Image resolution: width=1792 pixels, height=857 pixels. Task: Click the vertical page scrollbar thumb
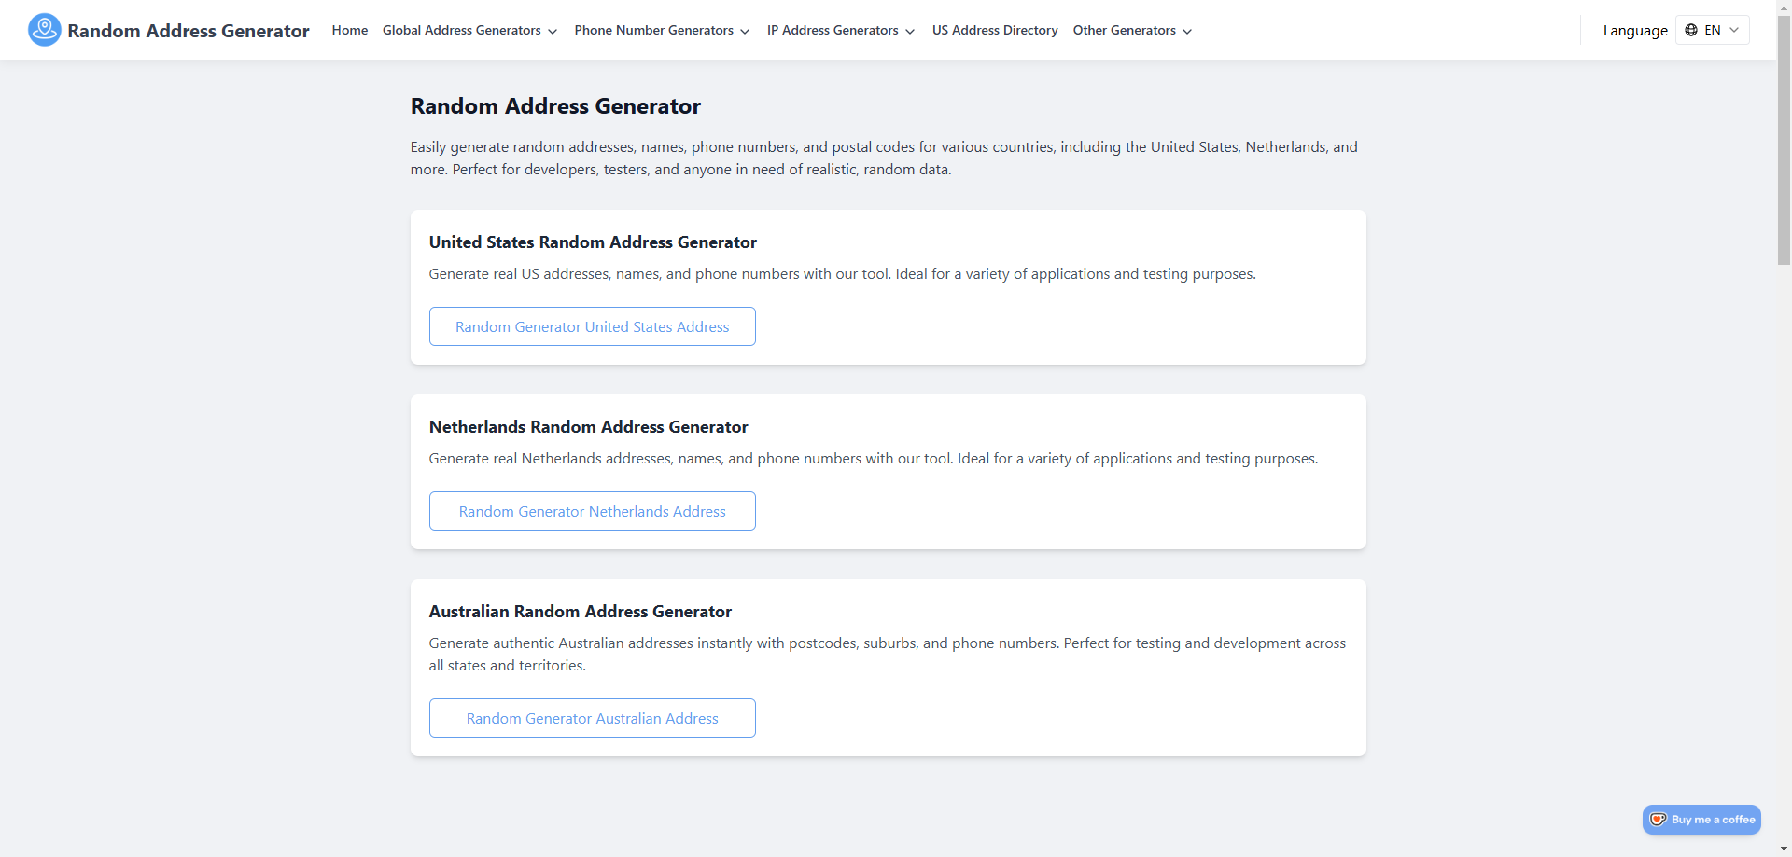click(x=1784, y=140)
